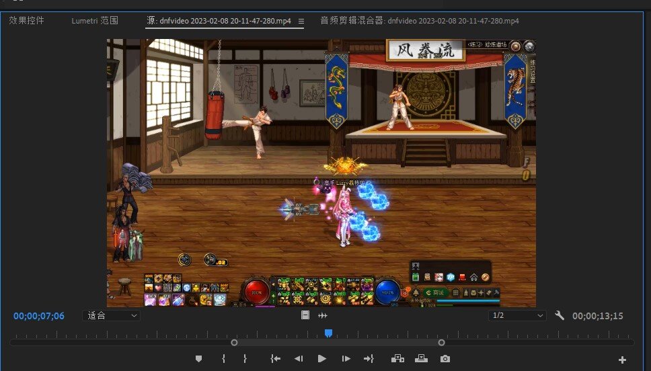Select the 源: dnfvideo source monitor tab

click(219, 21)
